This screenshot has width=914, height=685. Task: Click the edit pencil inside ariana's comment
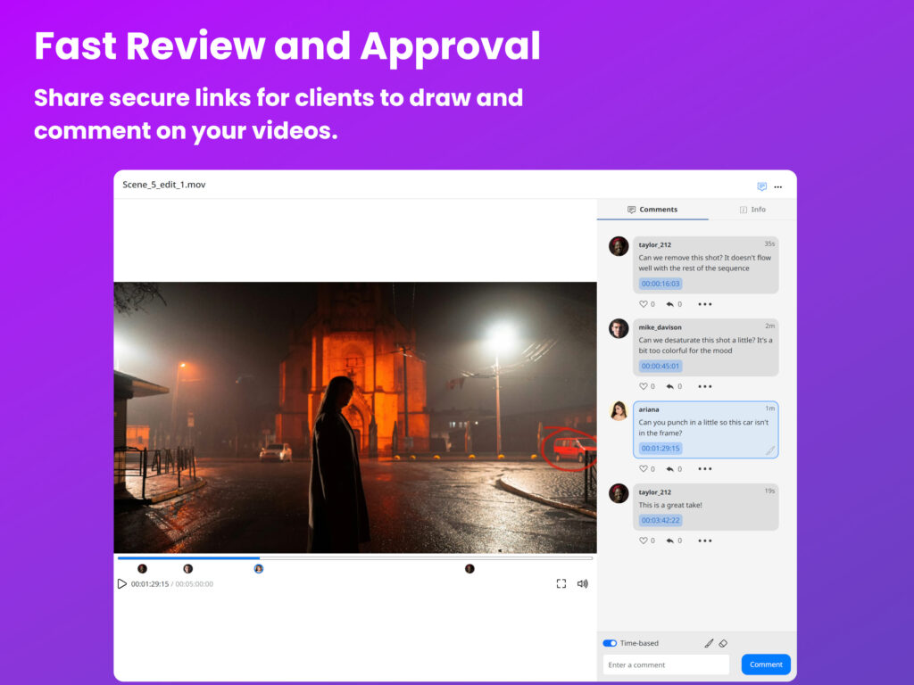point(769,450)
